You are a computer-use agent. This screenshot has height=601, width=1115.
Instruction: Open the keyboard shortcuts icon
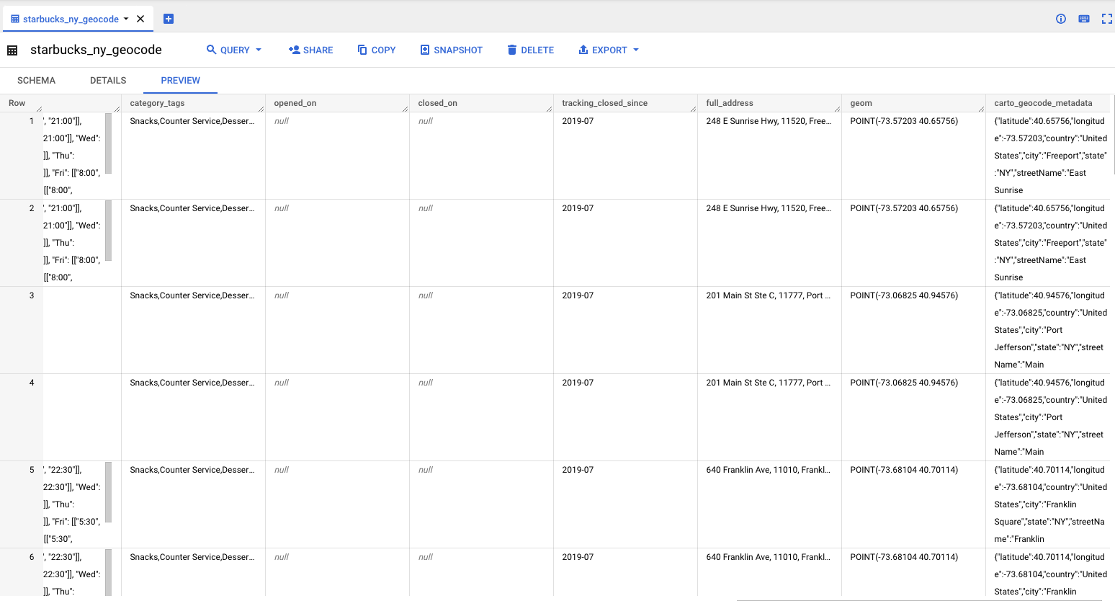tap(1084, 19)
